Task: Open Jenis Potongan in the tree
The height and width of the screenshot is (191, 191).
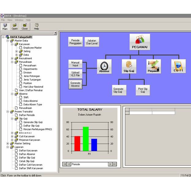Action: (x=32, y=76)
